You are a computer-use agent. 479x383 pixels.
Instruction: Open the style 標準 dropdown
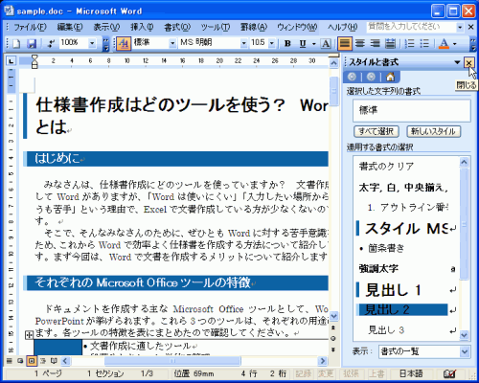[172, 43]
